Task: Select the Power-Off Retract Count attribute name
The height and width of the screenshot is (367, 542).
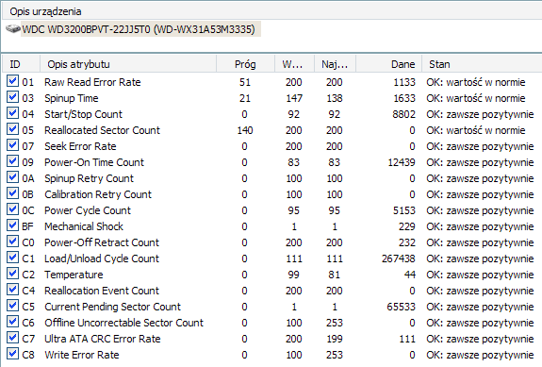Action: tap(102, 242)
